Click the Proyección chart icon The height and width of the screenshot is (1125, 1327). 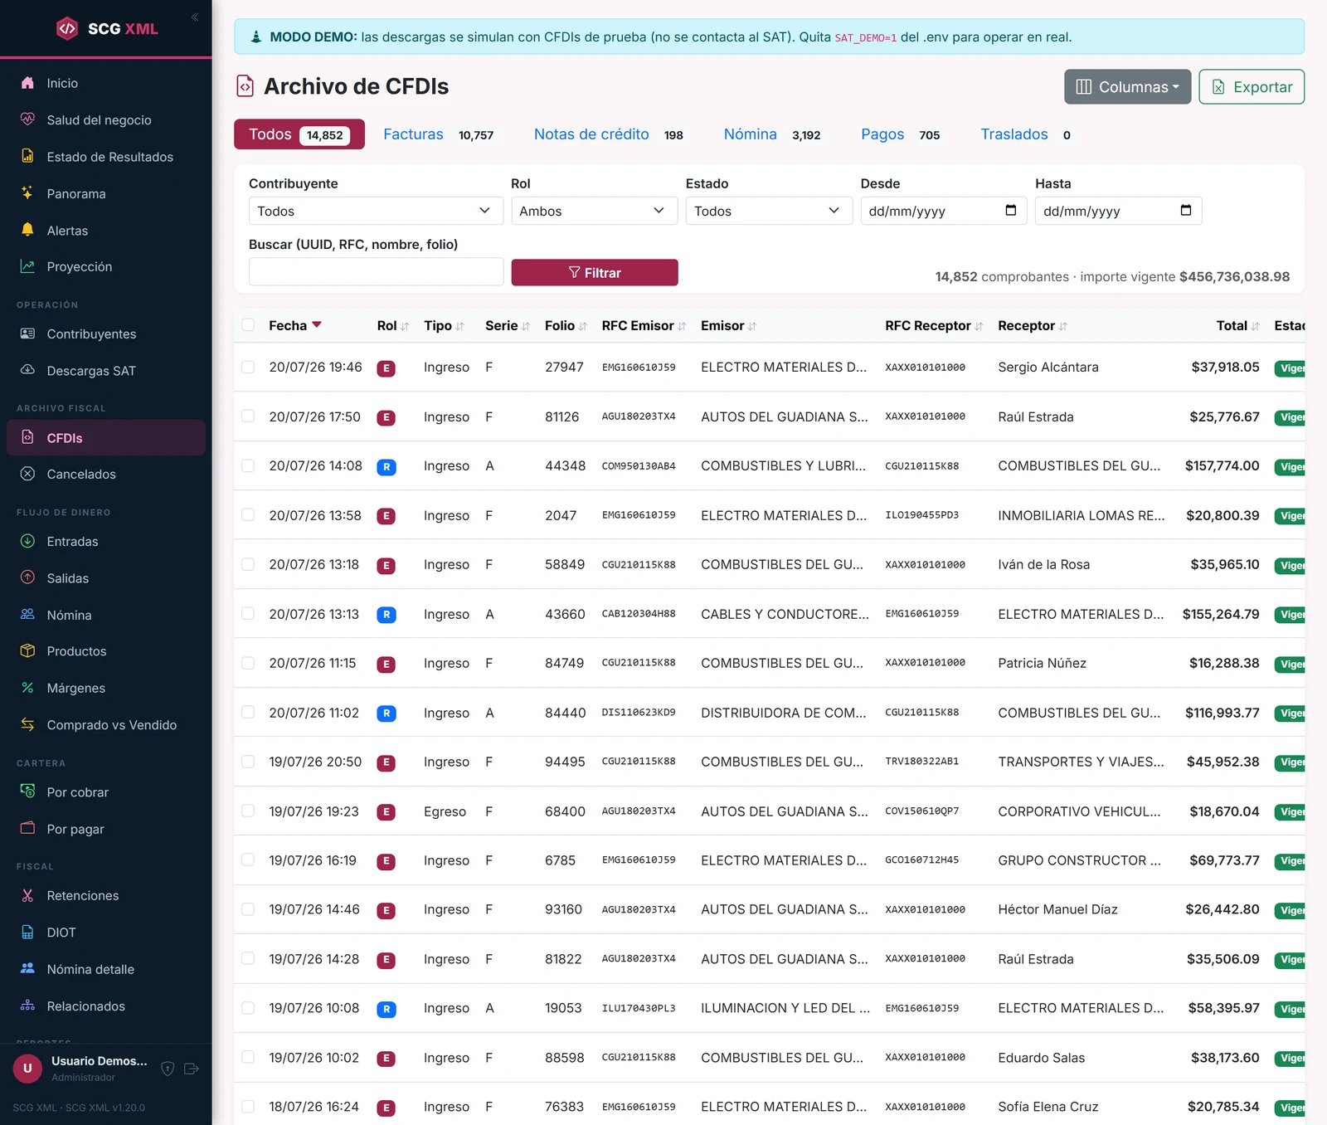click(27, 266)
